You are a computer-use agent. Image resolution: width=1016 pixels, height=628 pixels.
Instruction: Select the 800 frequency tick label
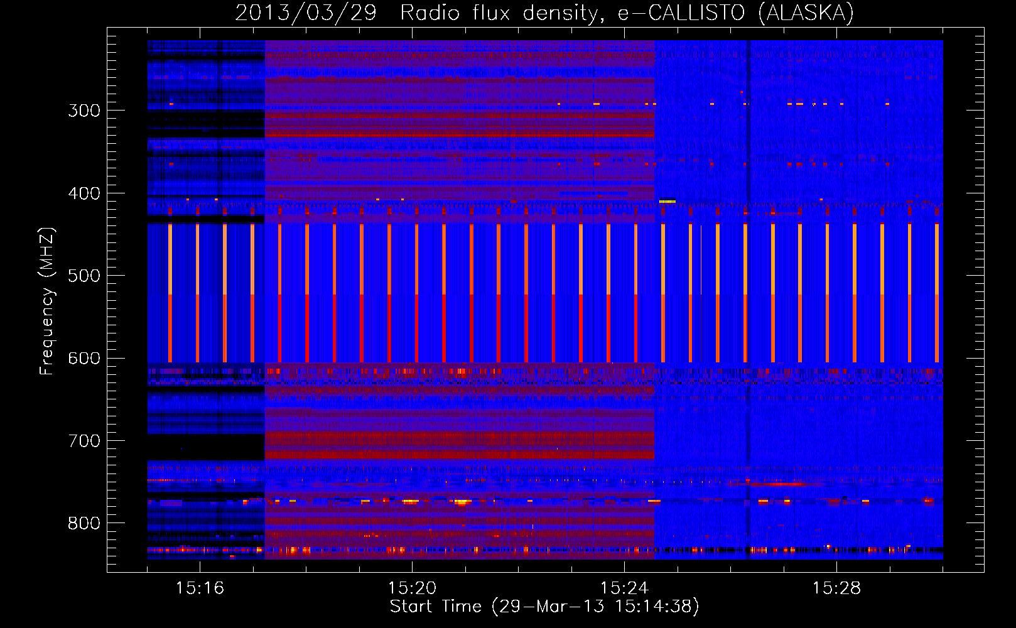tap(84, 523)
